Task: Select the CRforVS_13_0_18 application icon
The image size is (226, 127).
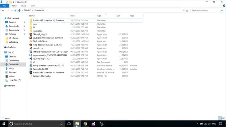Action: [31, 34]
